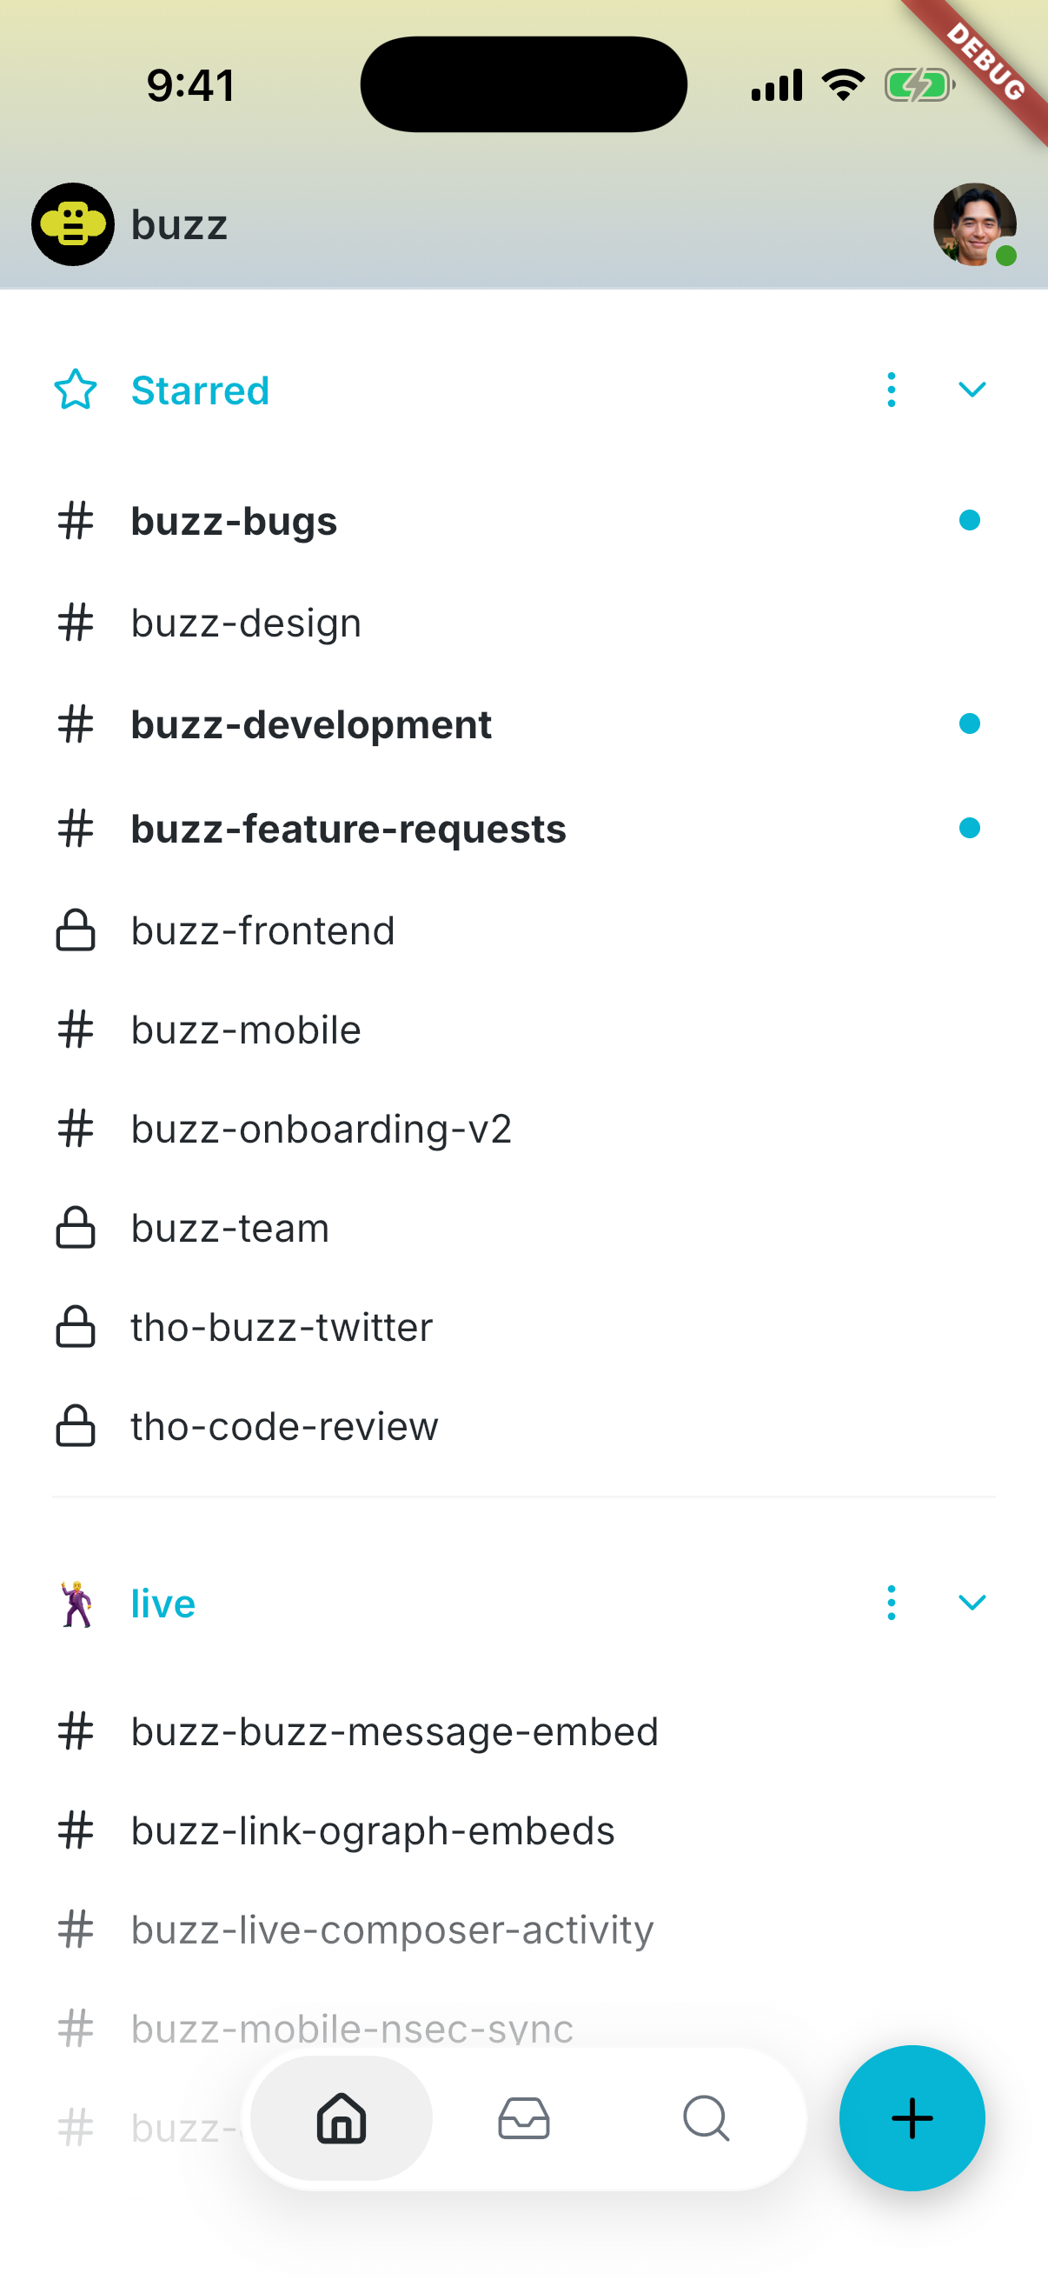Collapse the live section chevron

click(x=972, y=1603)
